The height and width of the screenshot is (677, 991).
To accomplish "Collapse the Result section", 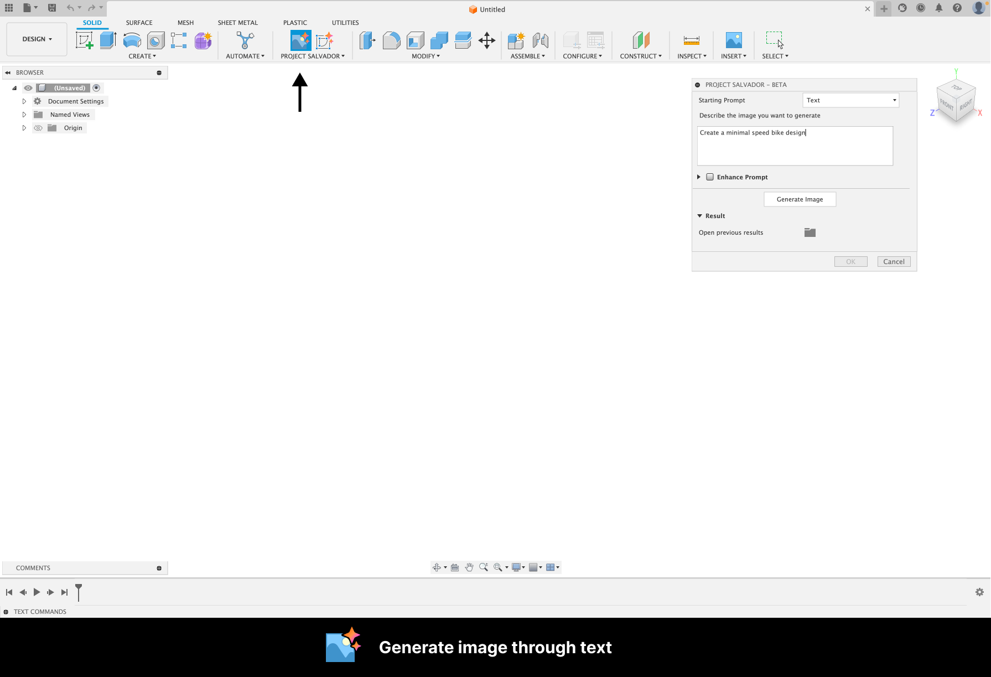I will (700, 216).
